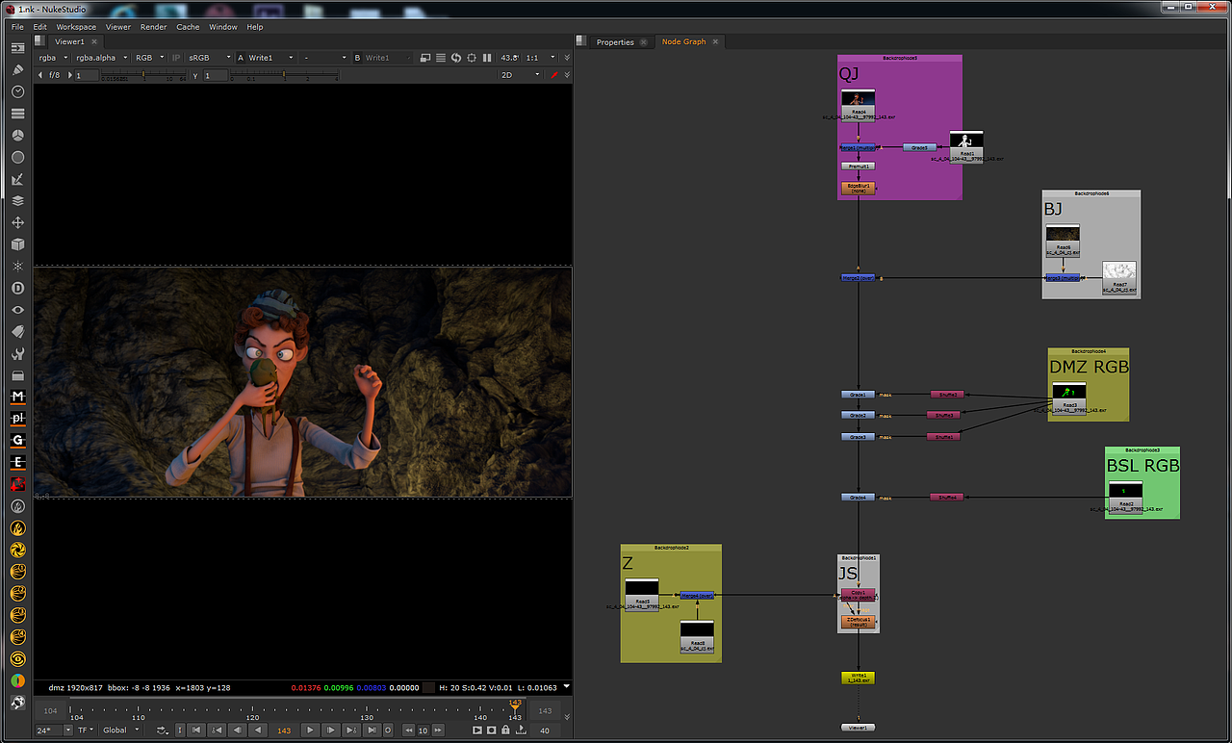Click the clip-to-format icon in viewer toolbar
The image size is (1232, 743).
[425, 58]
